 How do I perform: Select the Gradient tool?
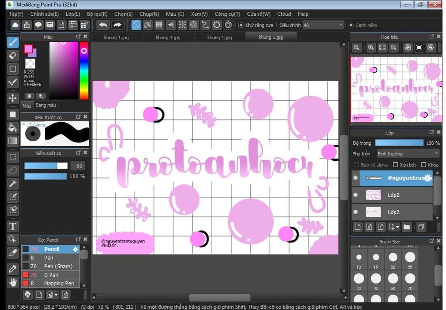13,141
